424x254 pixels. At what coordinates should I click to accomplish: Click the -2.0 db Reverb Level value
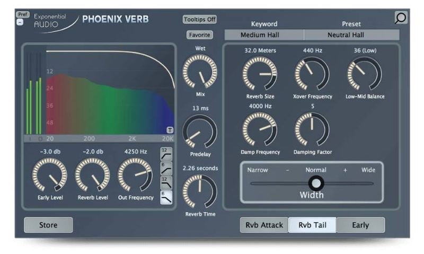point(93,152)
